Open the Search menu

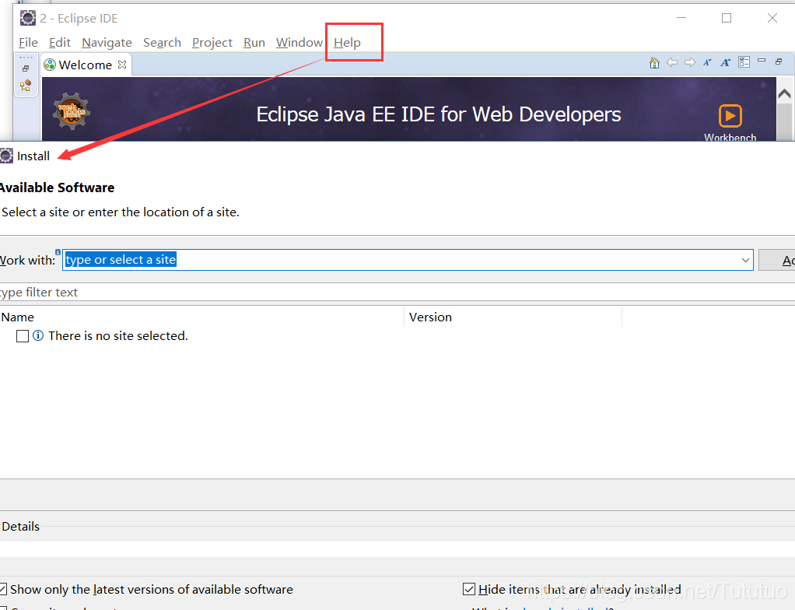pyautogui.click(x=163, y=43)
